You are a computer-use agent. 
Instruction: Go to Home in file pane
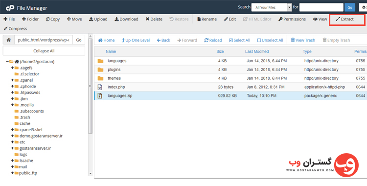tap(106, 40)
